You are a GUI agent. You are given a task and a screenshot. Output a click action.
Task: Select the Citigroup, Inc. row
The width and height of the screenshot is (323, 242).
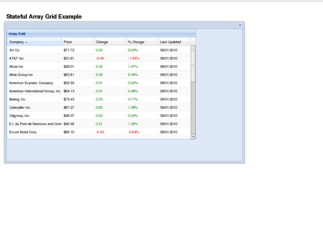99,115
